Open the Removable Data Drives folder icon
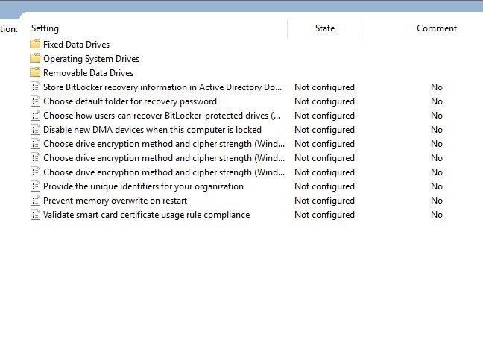The image size is (483, 349). (x=35, y=72)
